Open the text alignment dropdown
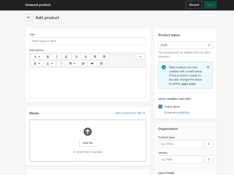Screen dimensions: 234x175 (37, 63)
